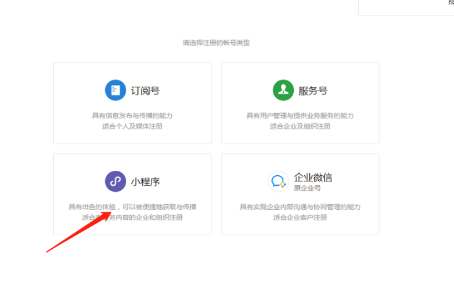
Task: Click text 具有出色的体验，可以被便捷地获取与传播
Action: coord(132,207)
